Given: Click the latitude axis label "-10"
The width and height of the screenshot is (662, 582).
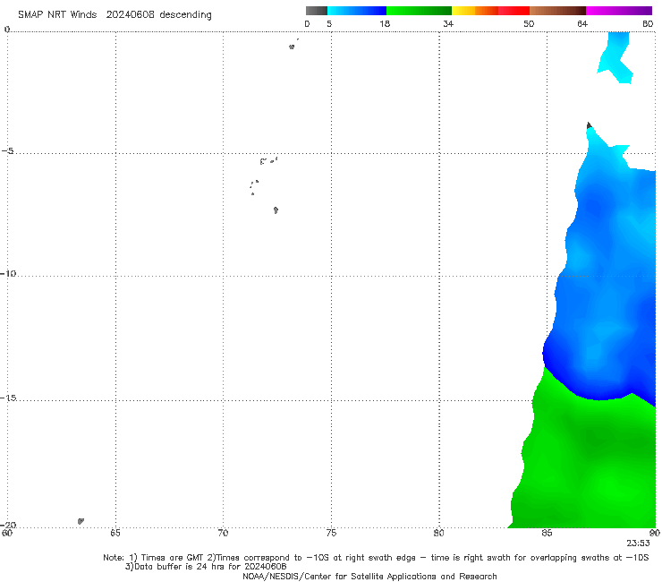Looking at the screenshot, I should pyautogui.click(x=8, y=273).
